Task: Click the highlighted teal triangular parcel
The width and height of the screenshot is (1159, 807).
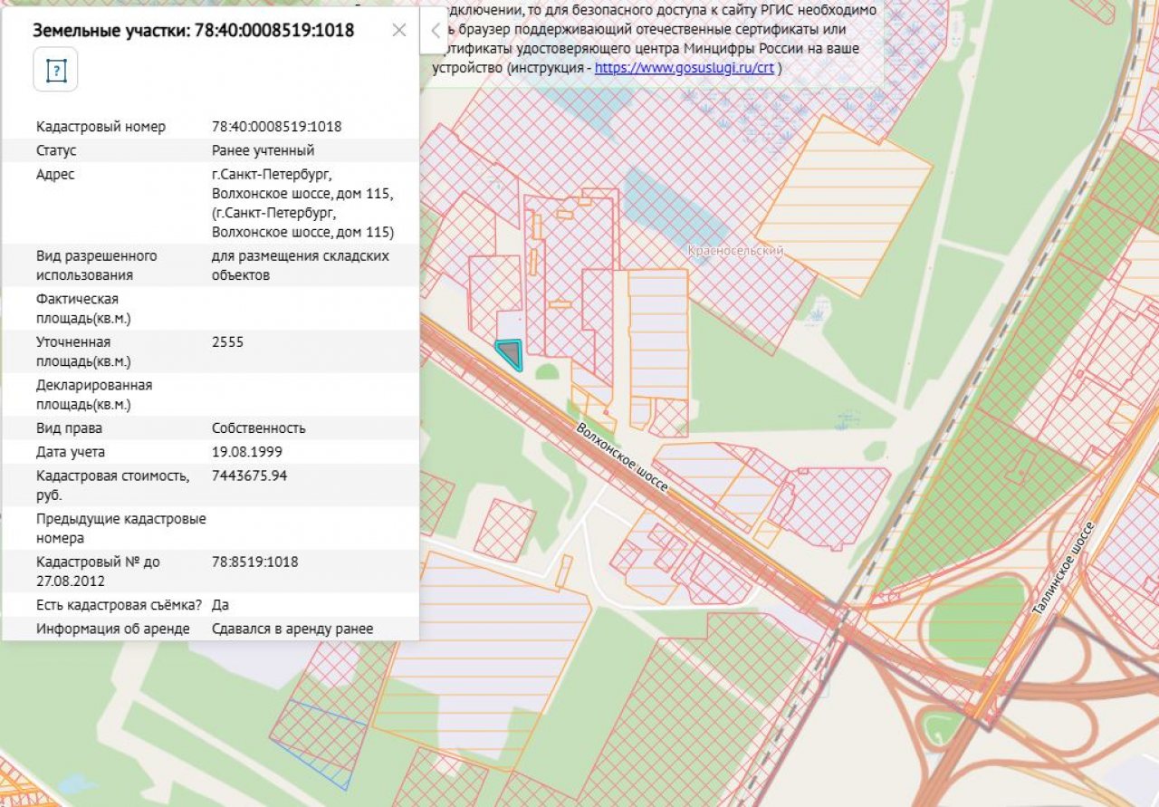Action: tap(511, 351)
